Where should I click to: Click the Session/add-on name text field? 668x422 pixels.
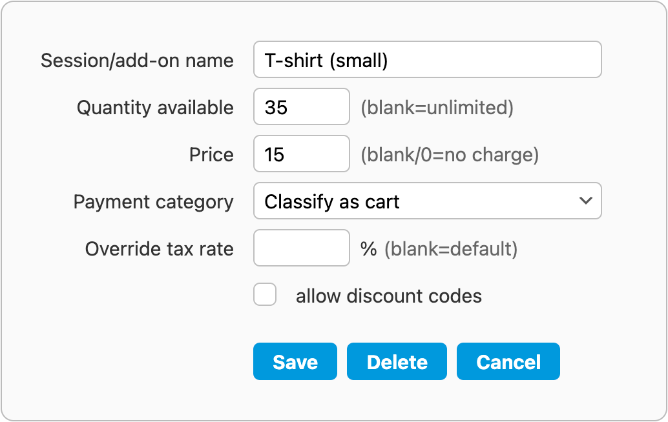tap(427, 60)
